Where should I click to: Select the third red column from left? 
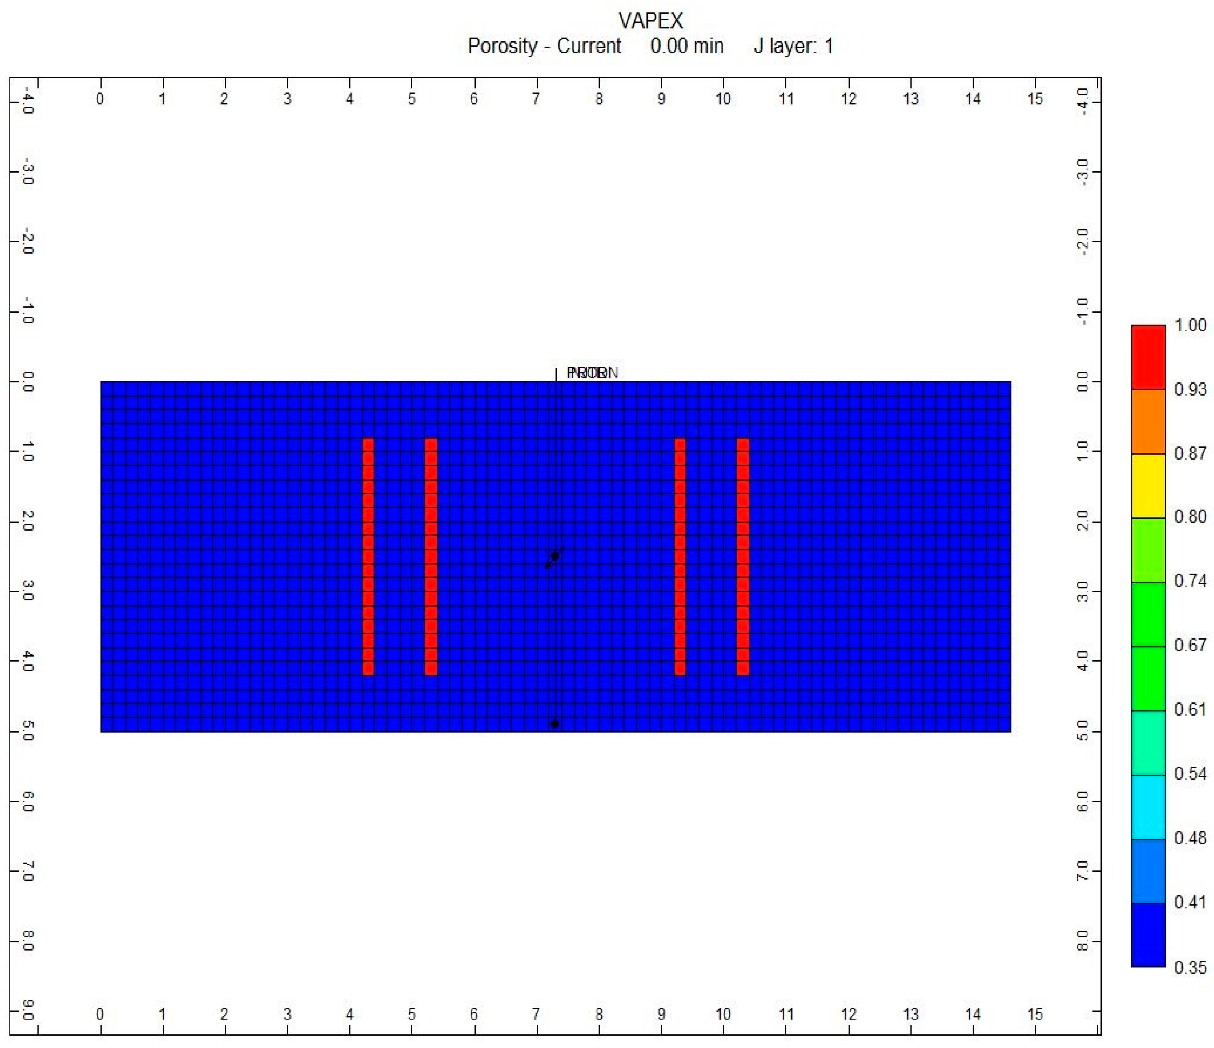680,556
